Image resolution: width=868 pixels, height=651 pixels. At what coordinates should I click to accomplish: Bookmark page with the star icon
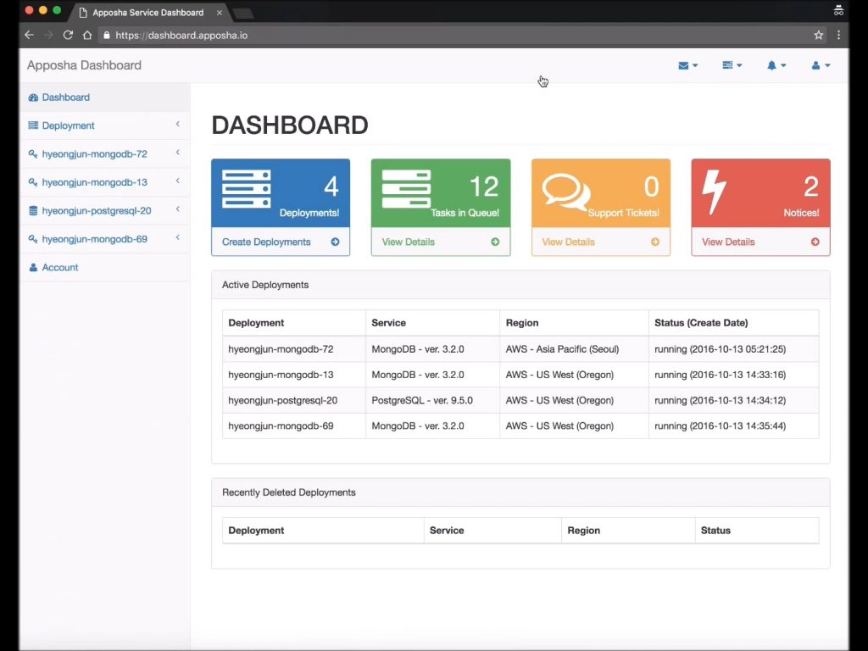pos(818,35)
